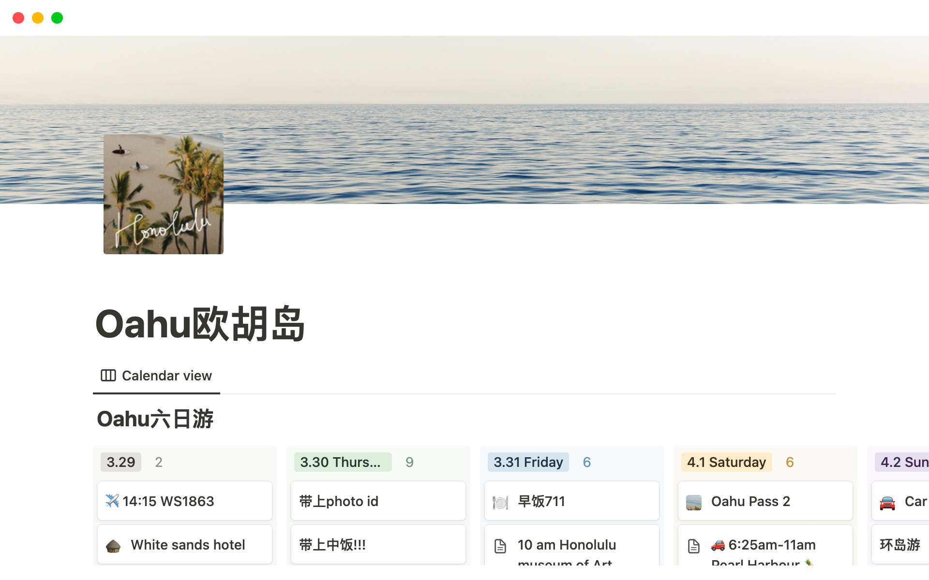
Task: Click the 3.29 column card count 2
Action: click(159, 462)
